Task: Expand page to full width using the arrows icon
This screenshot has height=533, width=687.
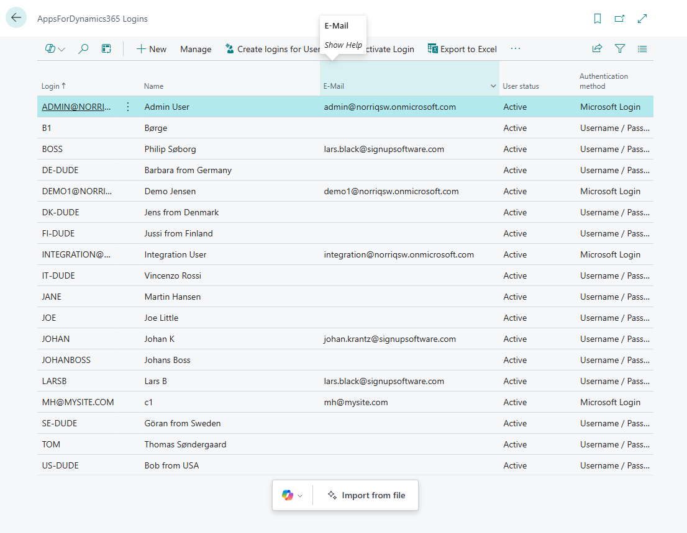Action: pos(642,19)
